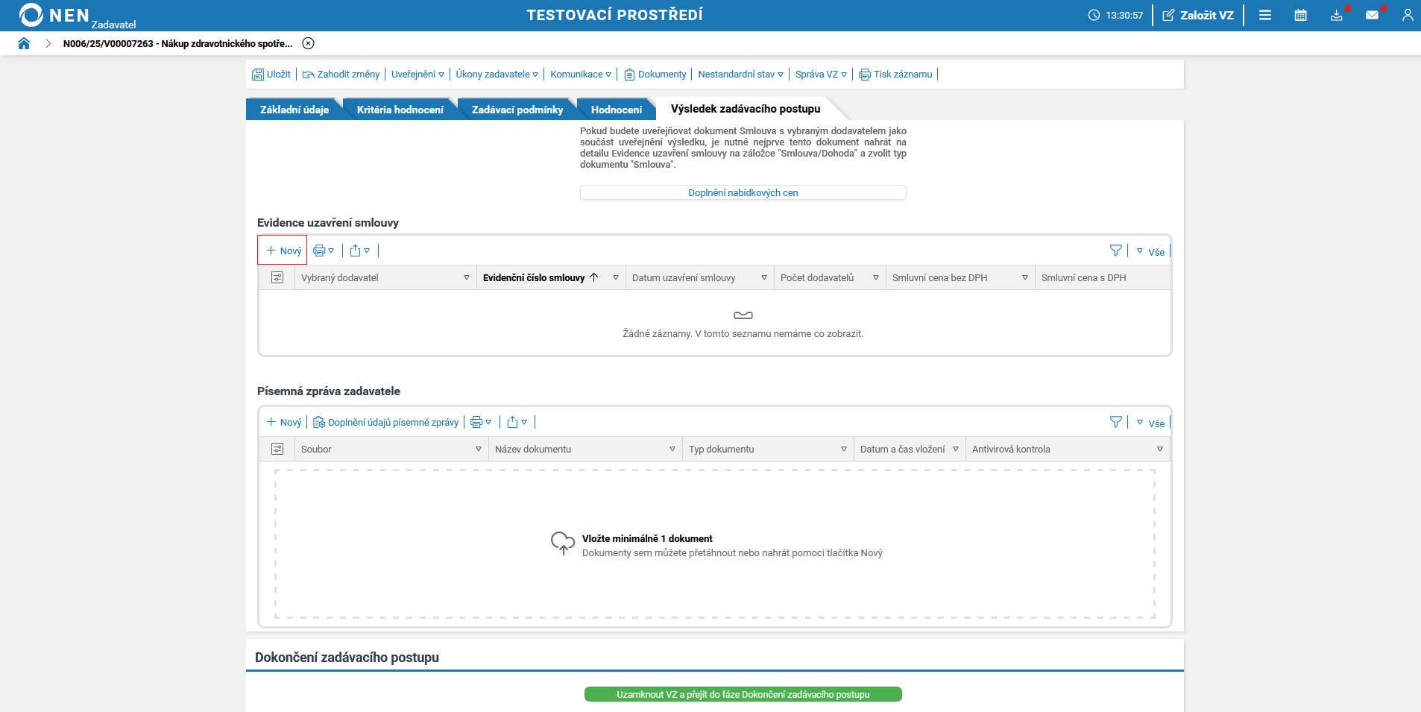Sort by Evidenční číslo smlouvy column
The width and height of the screenshot is (1421, 712).
point(534,277)
